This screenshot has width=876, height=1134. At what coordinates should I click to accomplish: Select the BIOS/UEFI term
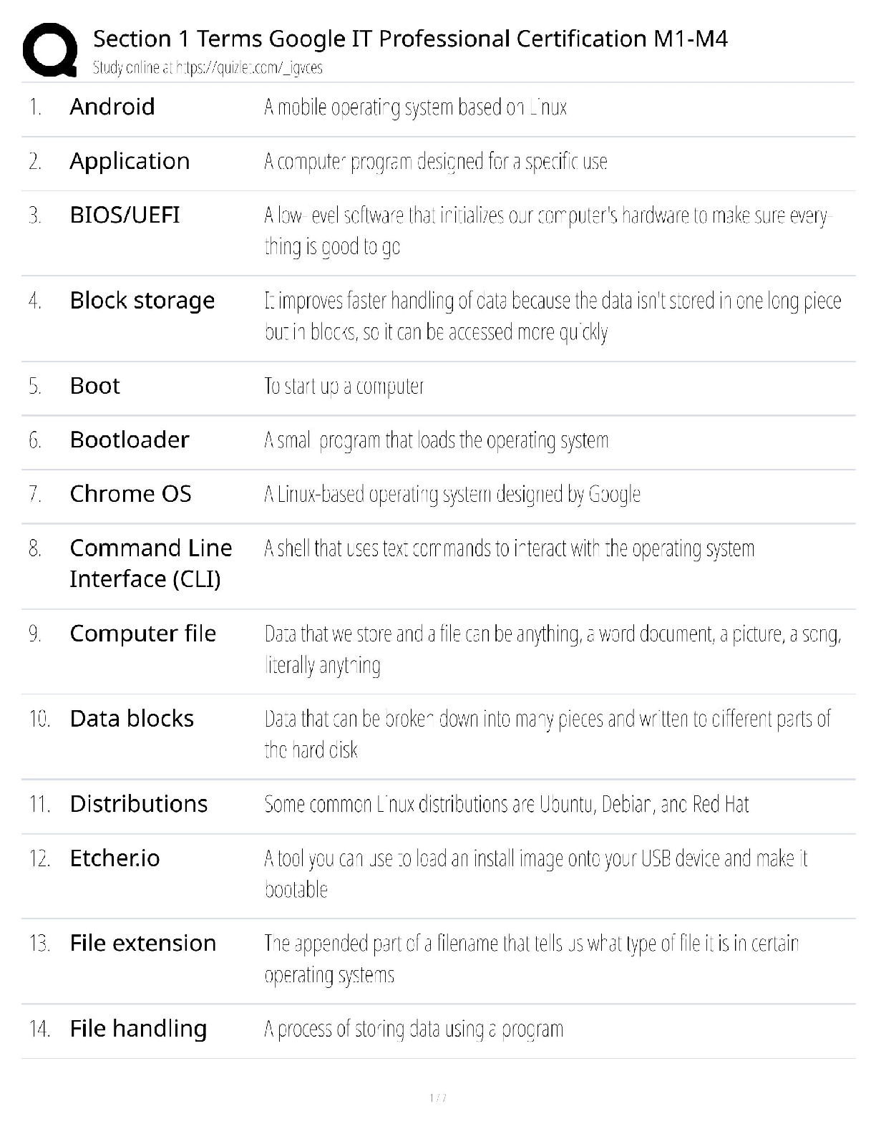(x=125, y=215)
